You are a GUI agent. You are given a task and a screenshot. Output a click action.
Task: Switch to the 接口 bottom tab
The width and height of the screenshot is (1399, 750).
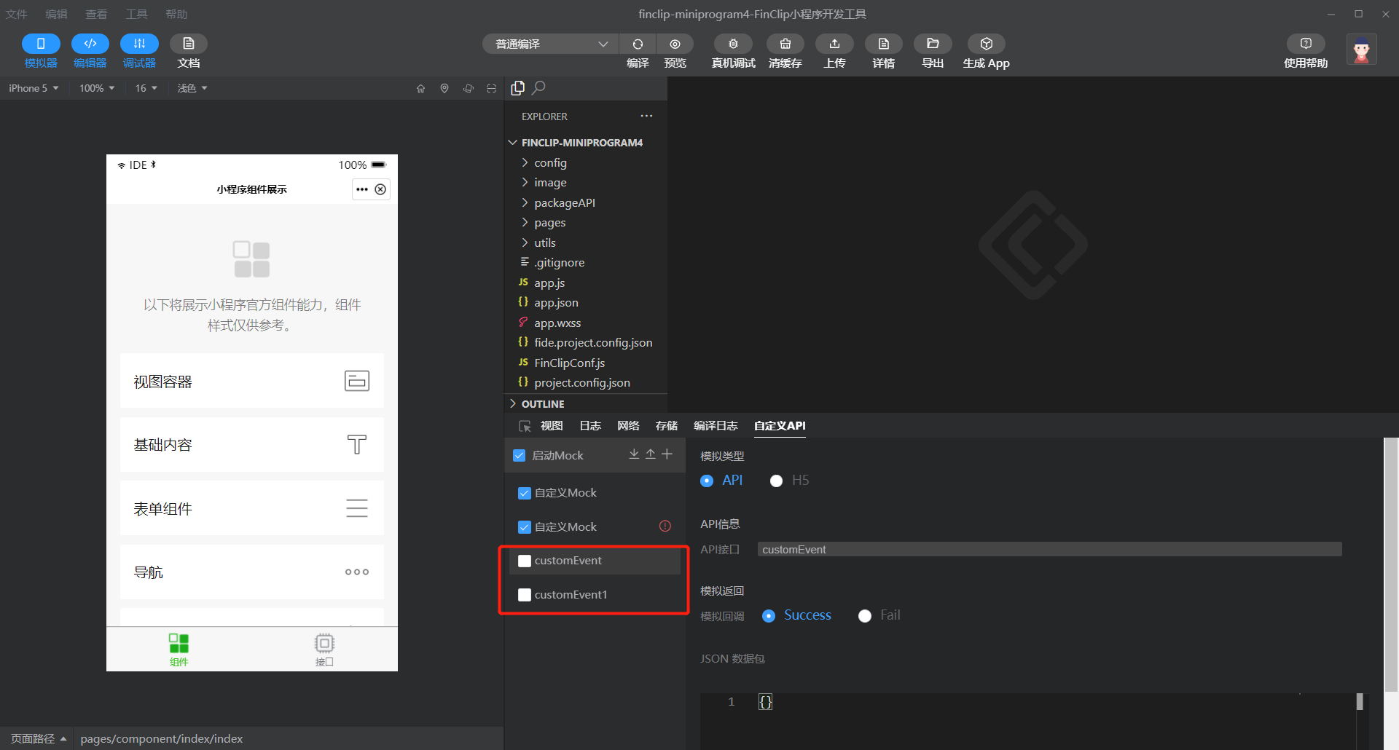click(x=324, y=650)
